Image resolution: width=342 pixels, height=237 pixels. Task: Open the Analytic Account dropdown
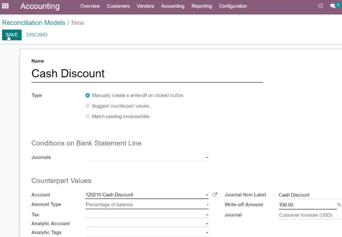point(147,224)
